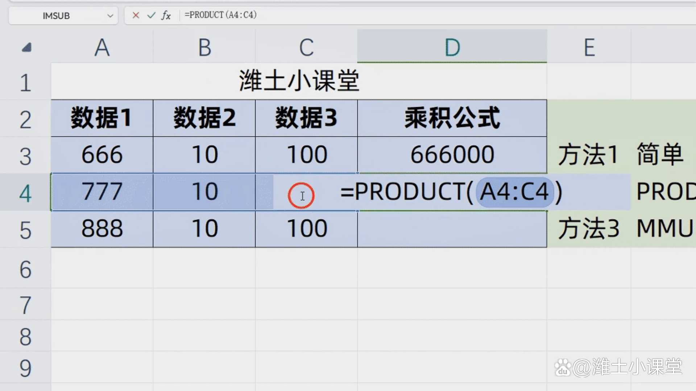Select cell C5 with value 100
This screenshot has width=696, height=391.
(306, 229)
